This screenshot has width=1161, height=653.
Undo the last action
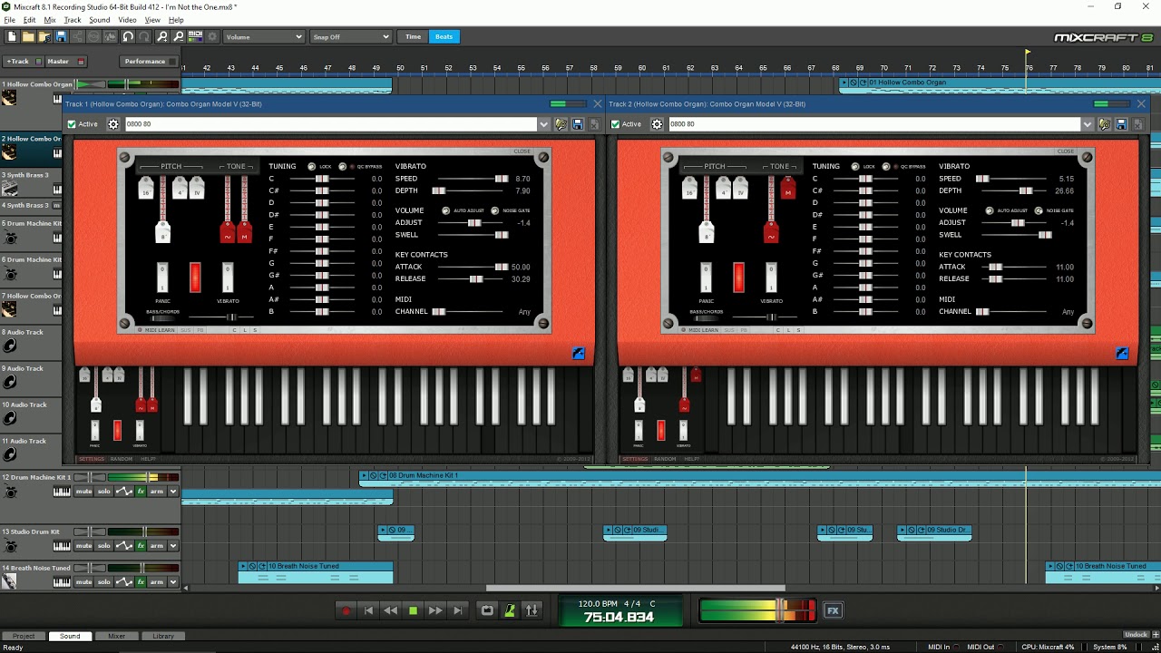(x=128, y=37)
